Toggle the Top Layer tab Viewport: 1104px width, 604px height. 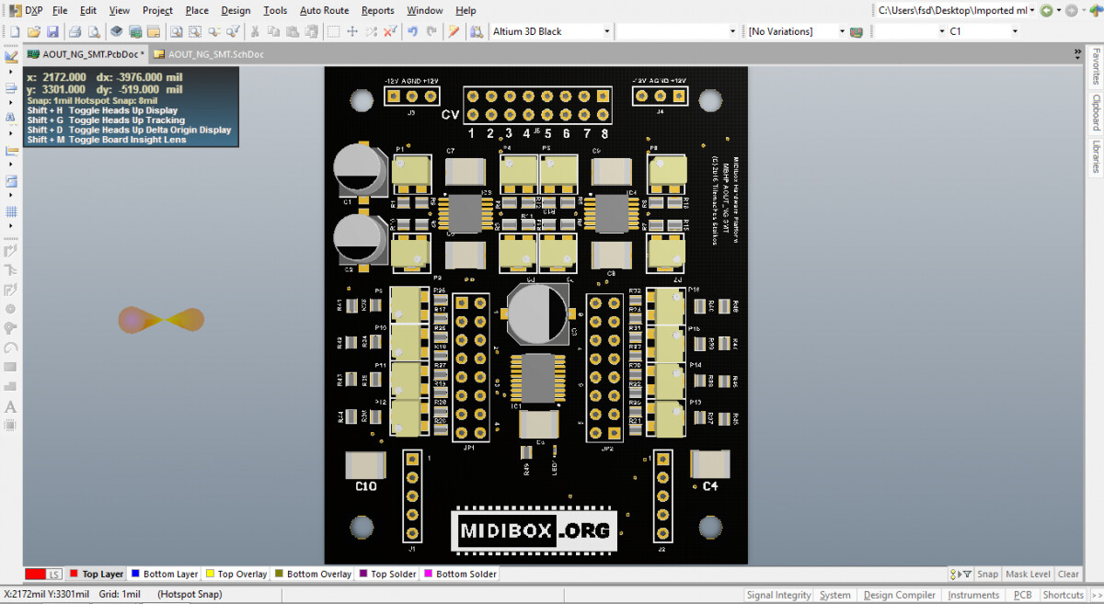pyautogui.click(x=97, y=574)
